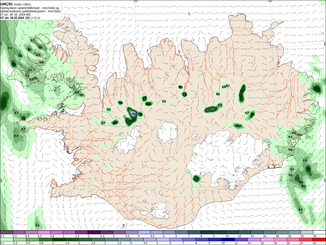Click the 3.6 precipitation value label
326x245 pixels.
click(210, 109)
